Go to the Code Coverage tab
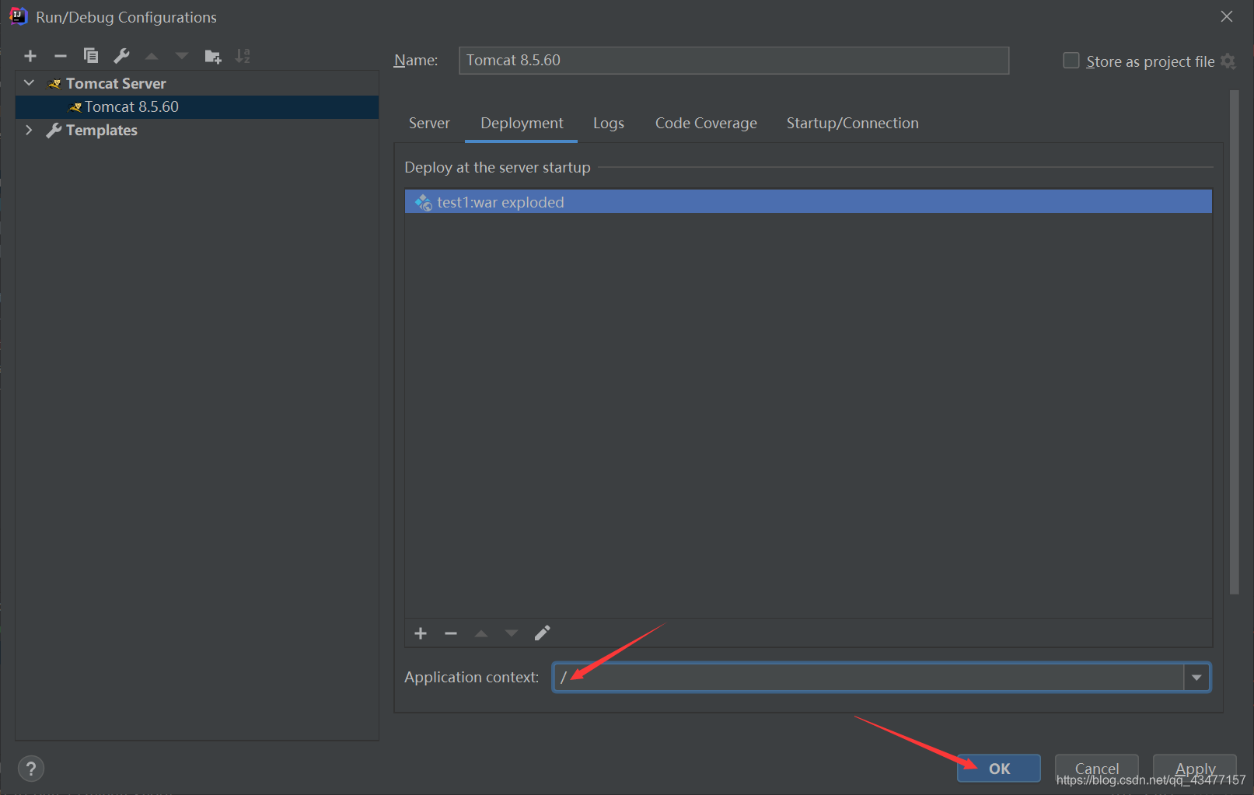This screenshot has width=1254, height=795. click(x=706, y=123)
